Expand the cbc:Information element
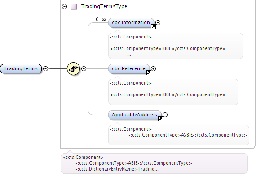The height and width of the screenshot is (175, 256). click(x=158, y=23)
